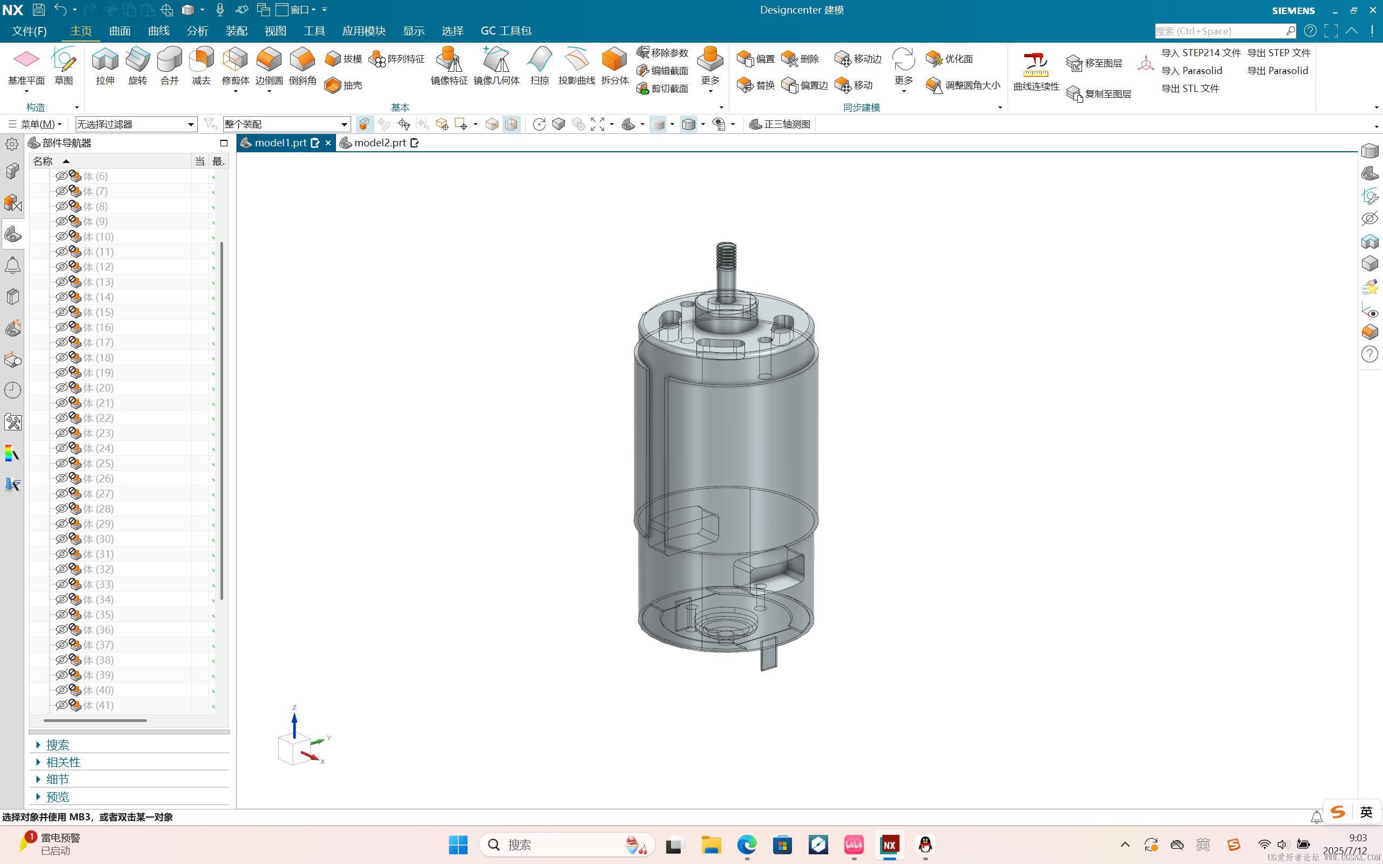Click the 合并 (Unite) icon
Image resolution: width=1383 pixels, height=864 pixels.
[x=170, y=66]
